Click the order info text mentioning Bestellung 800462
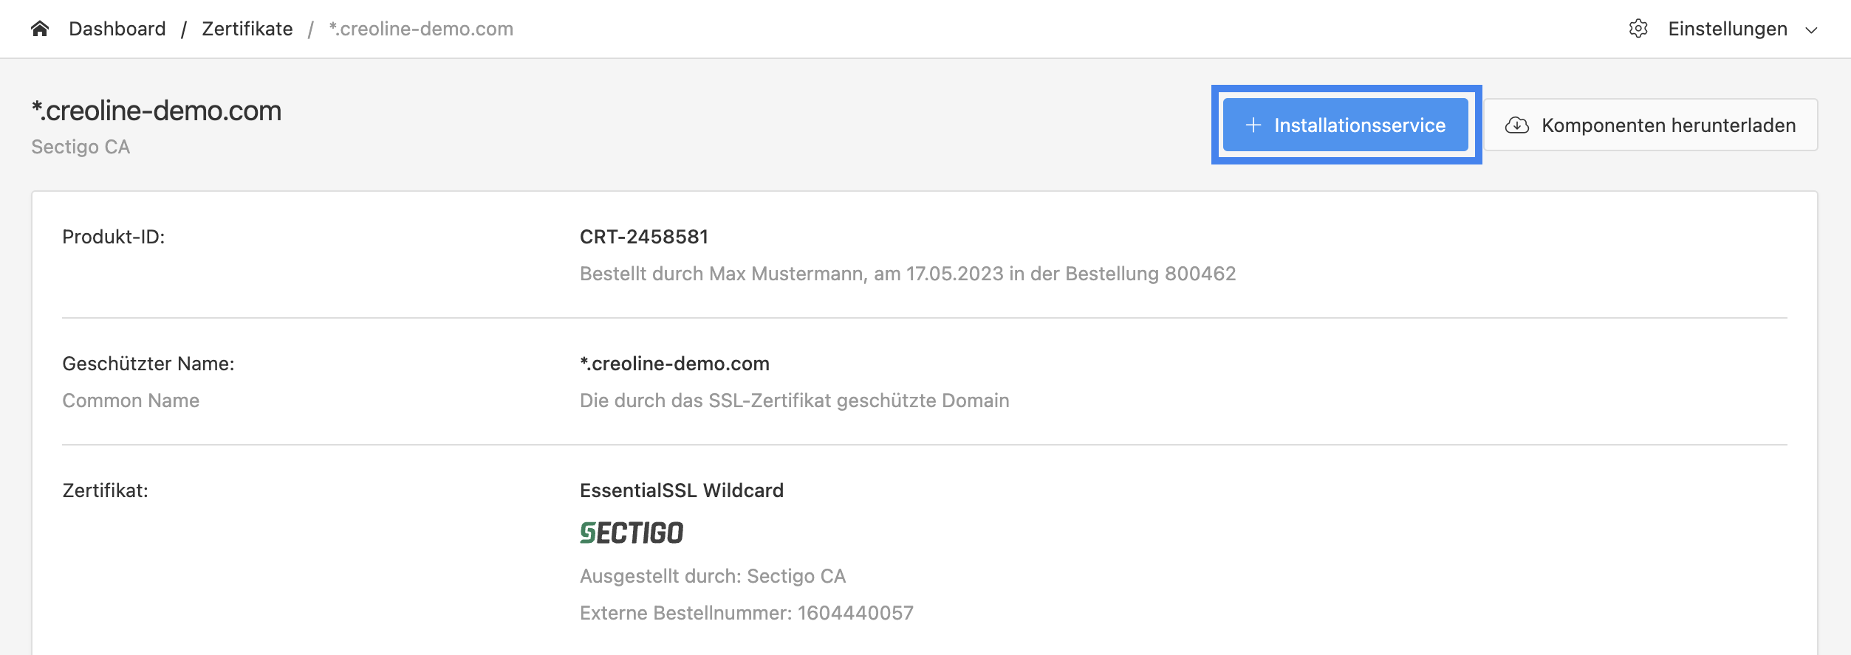 [908, 274]
